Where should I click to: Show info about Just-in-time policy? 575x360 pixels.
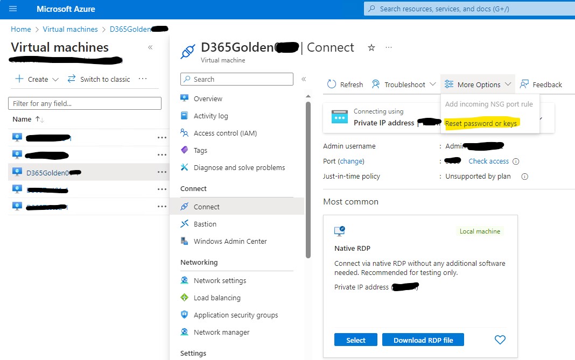click(525, 177)
